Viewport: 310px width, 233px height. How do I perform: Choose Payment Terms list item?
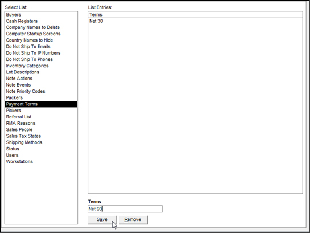pyautogui.click(x=41, y=104)
